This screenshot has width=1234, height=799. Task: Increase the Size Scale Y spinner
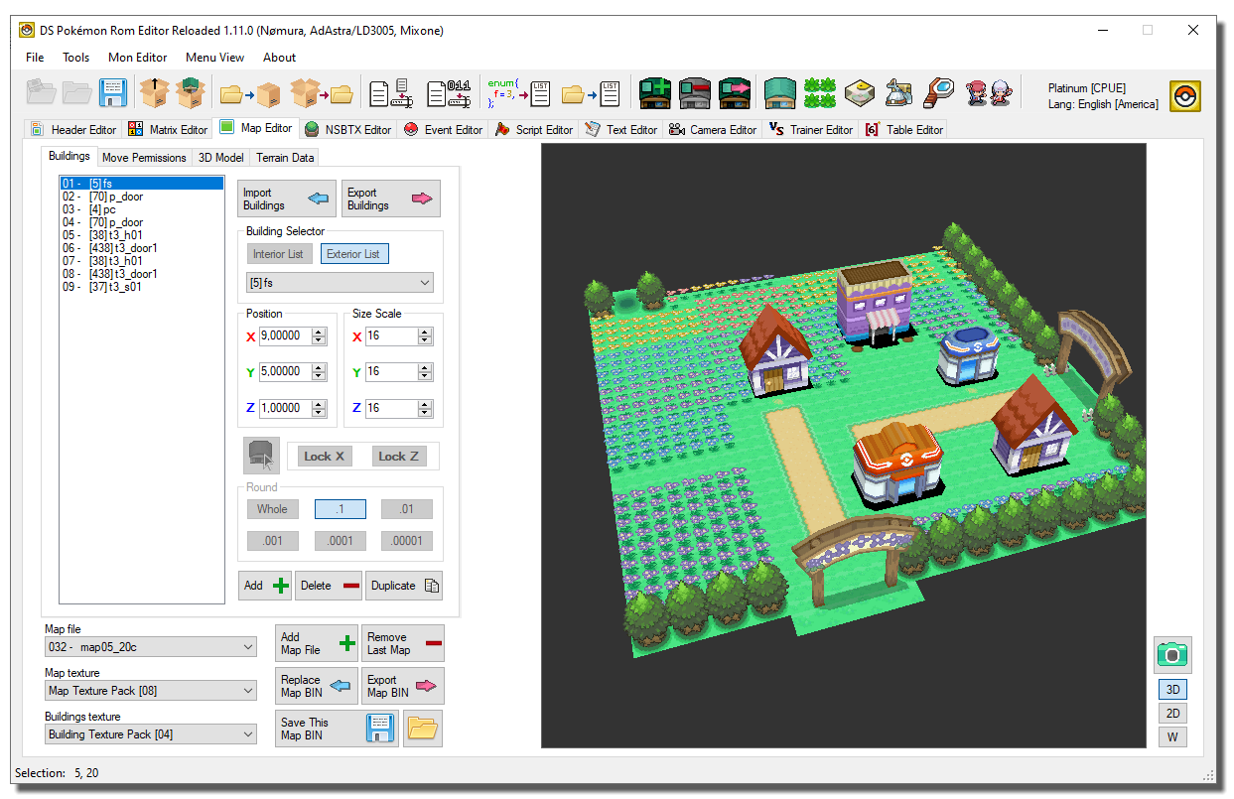tap(425, 367)
